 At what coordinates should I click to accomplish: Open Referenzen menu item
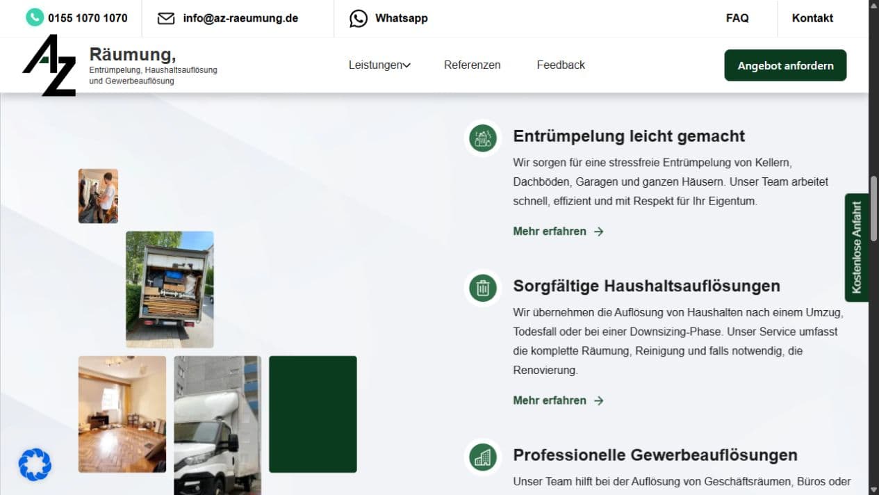pos(473,65)
